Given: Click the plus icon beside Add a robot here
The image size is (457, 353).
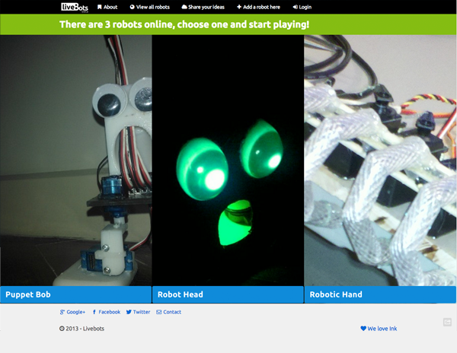Looking at the screenshot, I should (x=239, y=7).
